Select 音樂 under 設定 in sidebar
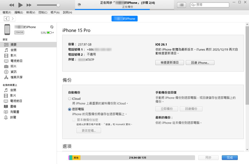Screen dimensions: 249x164 pos(28,50)
